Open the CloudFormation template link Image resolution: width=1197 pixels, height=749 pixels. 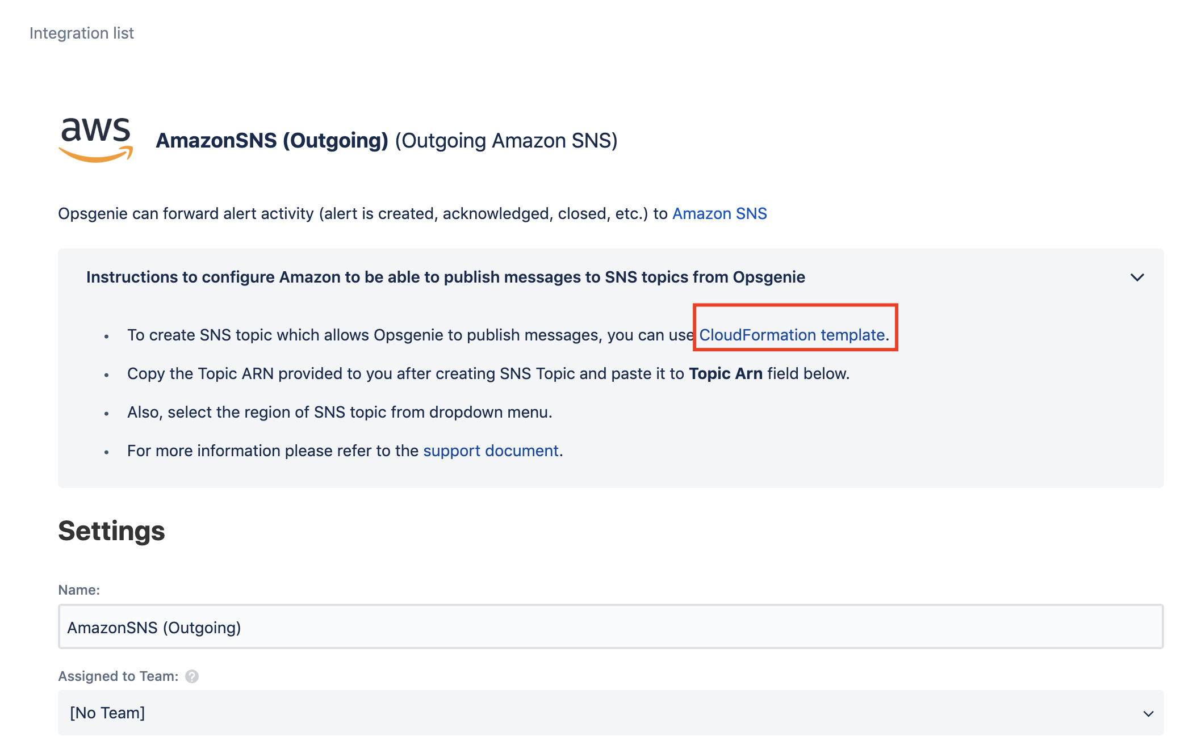(x=792, y=335)
